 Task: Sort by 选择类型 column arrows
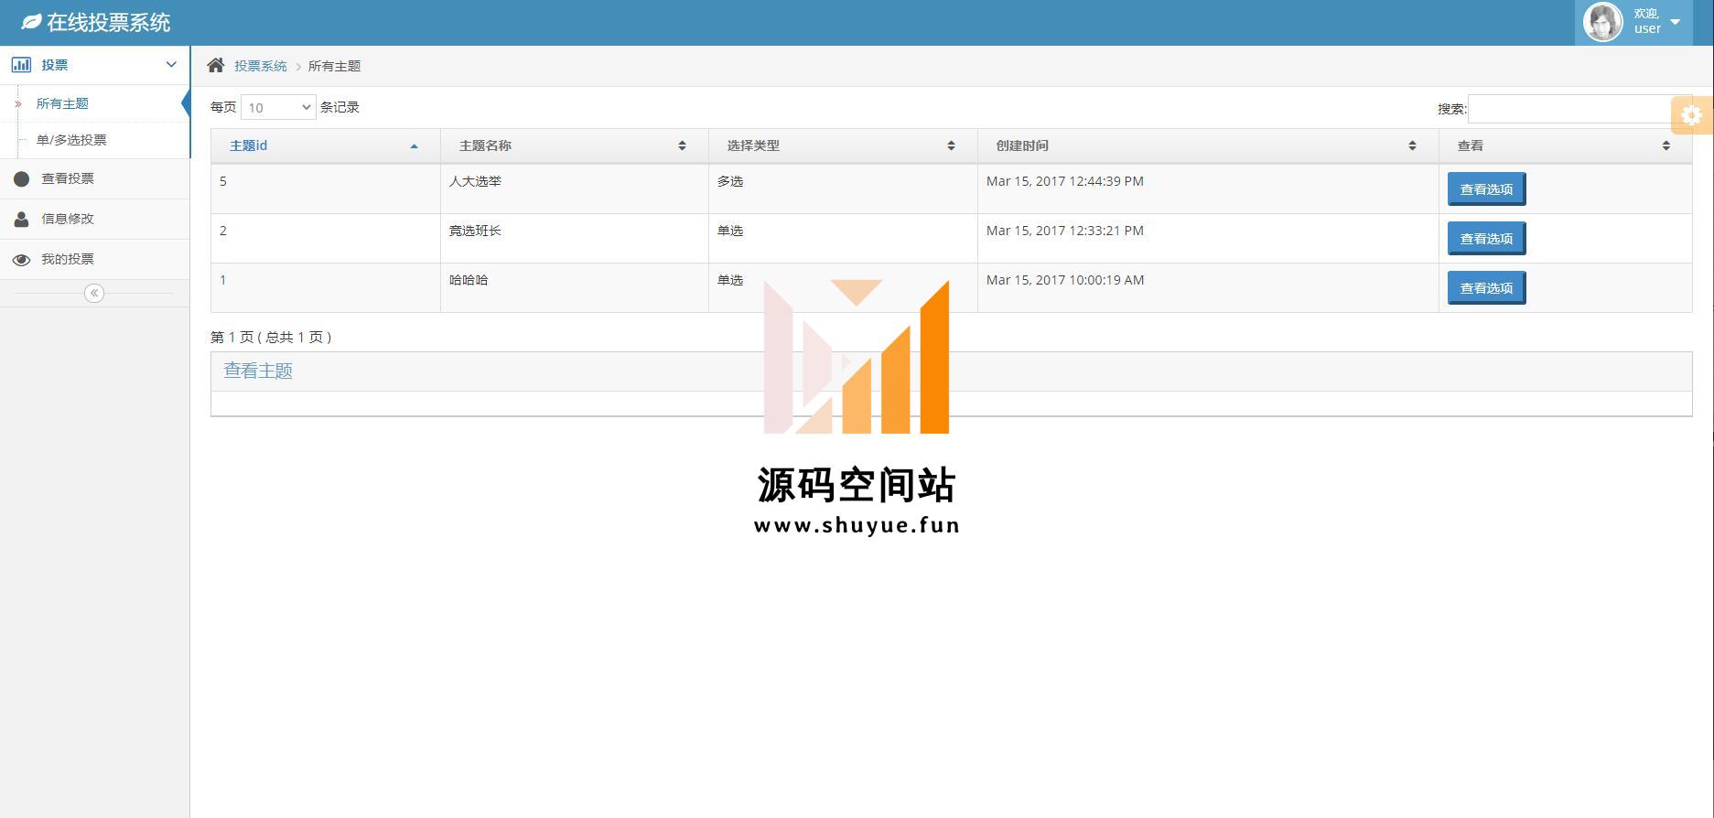tap(951, 146)
